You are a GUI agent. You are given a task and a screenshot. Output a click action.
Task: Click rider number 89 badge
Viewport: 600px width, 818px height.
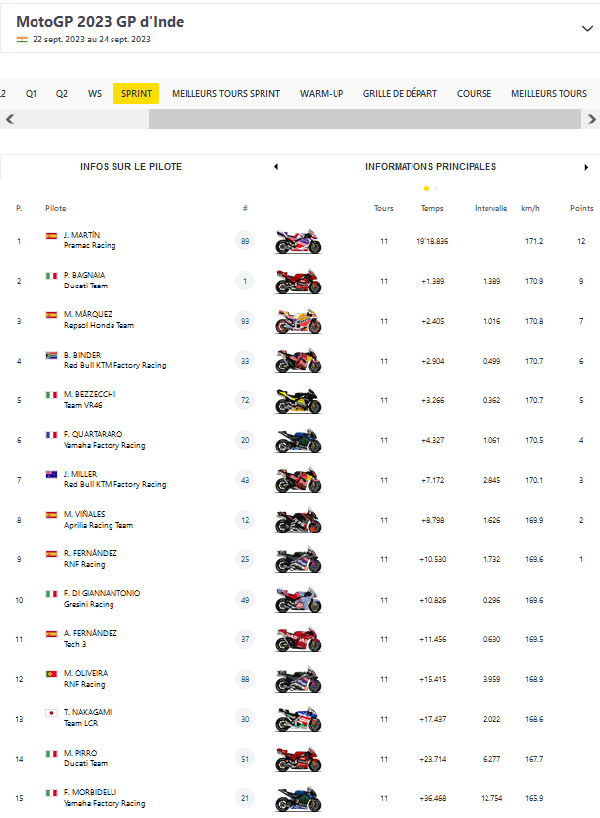(245, 241)
